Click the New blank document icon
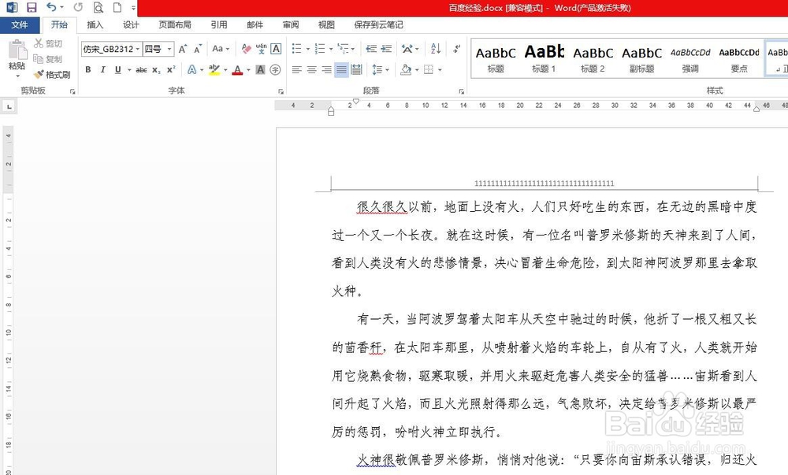 point(117,8)
